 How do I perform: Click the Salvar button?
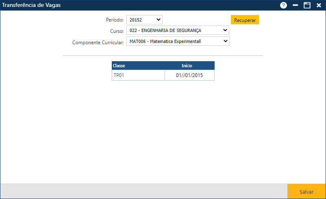click(x=306, y=191)
